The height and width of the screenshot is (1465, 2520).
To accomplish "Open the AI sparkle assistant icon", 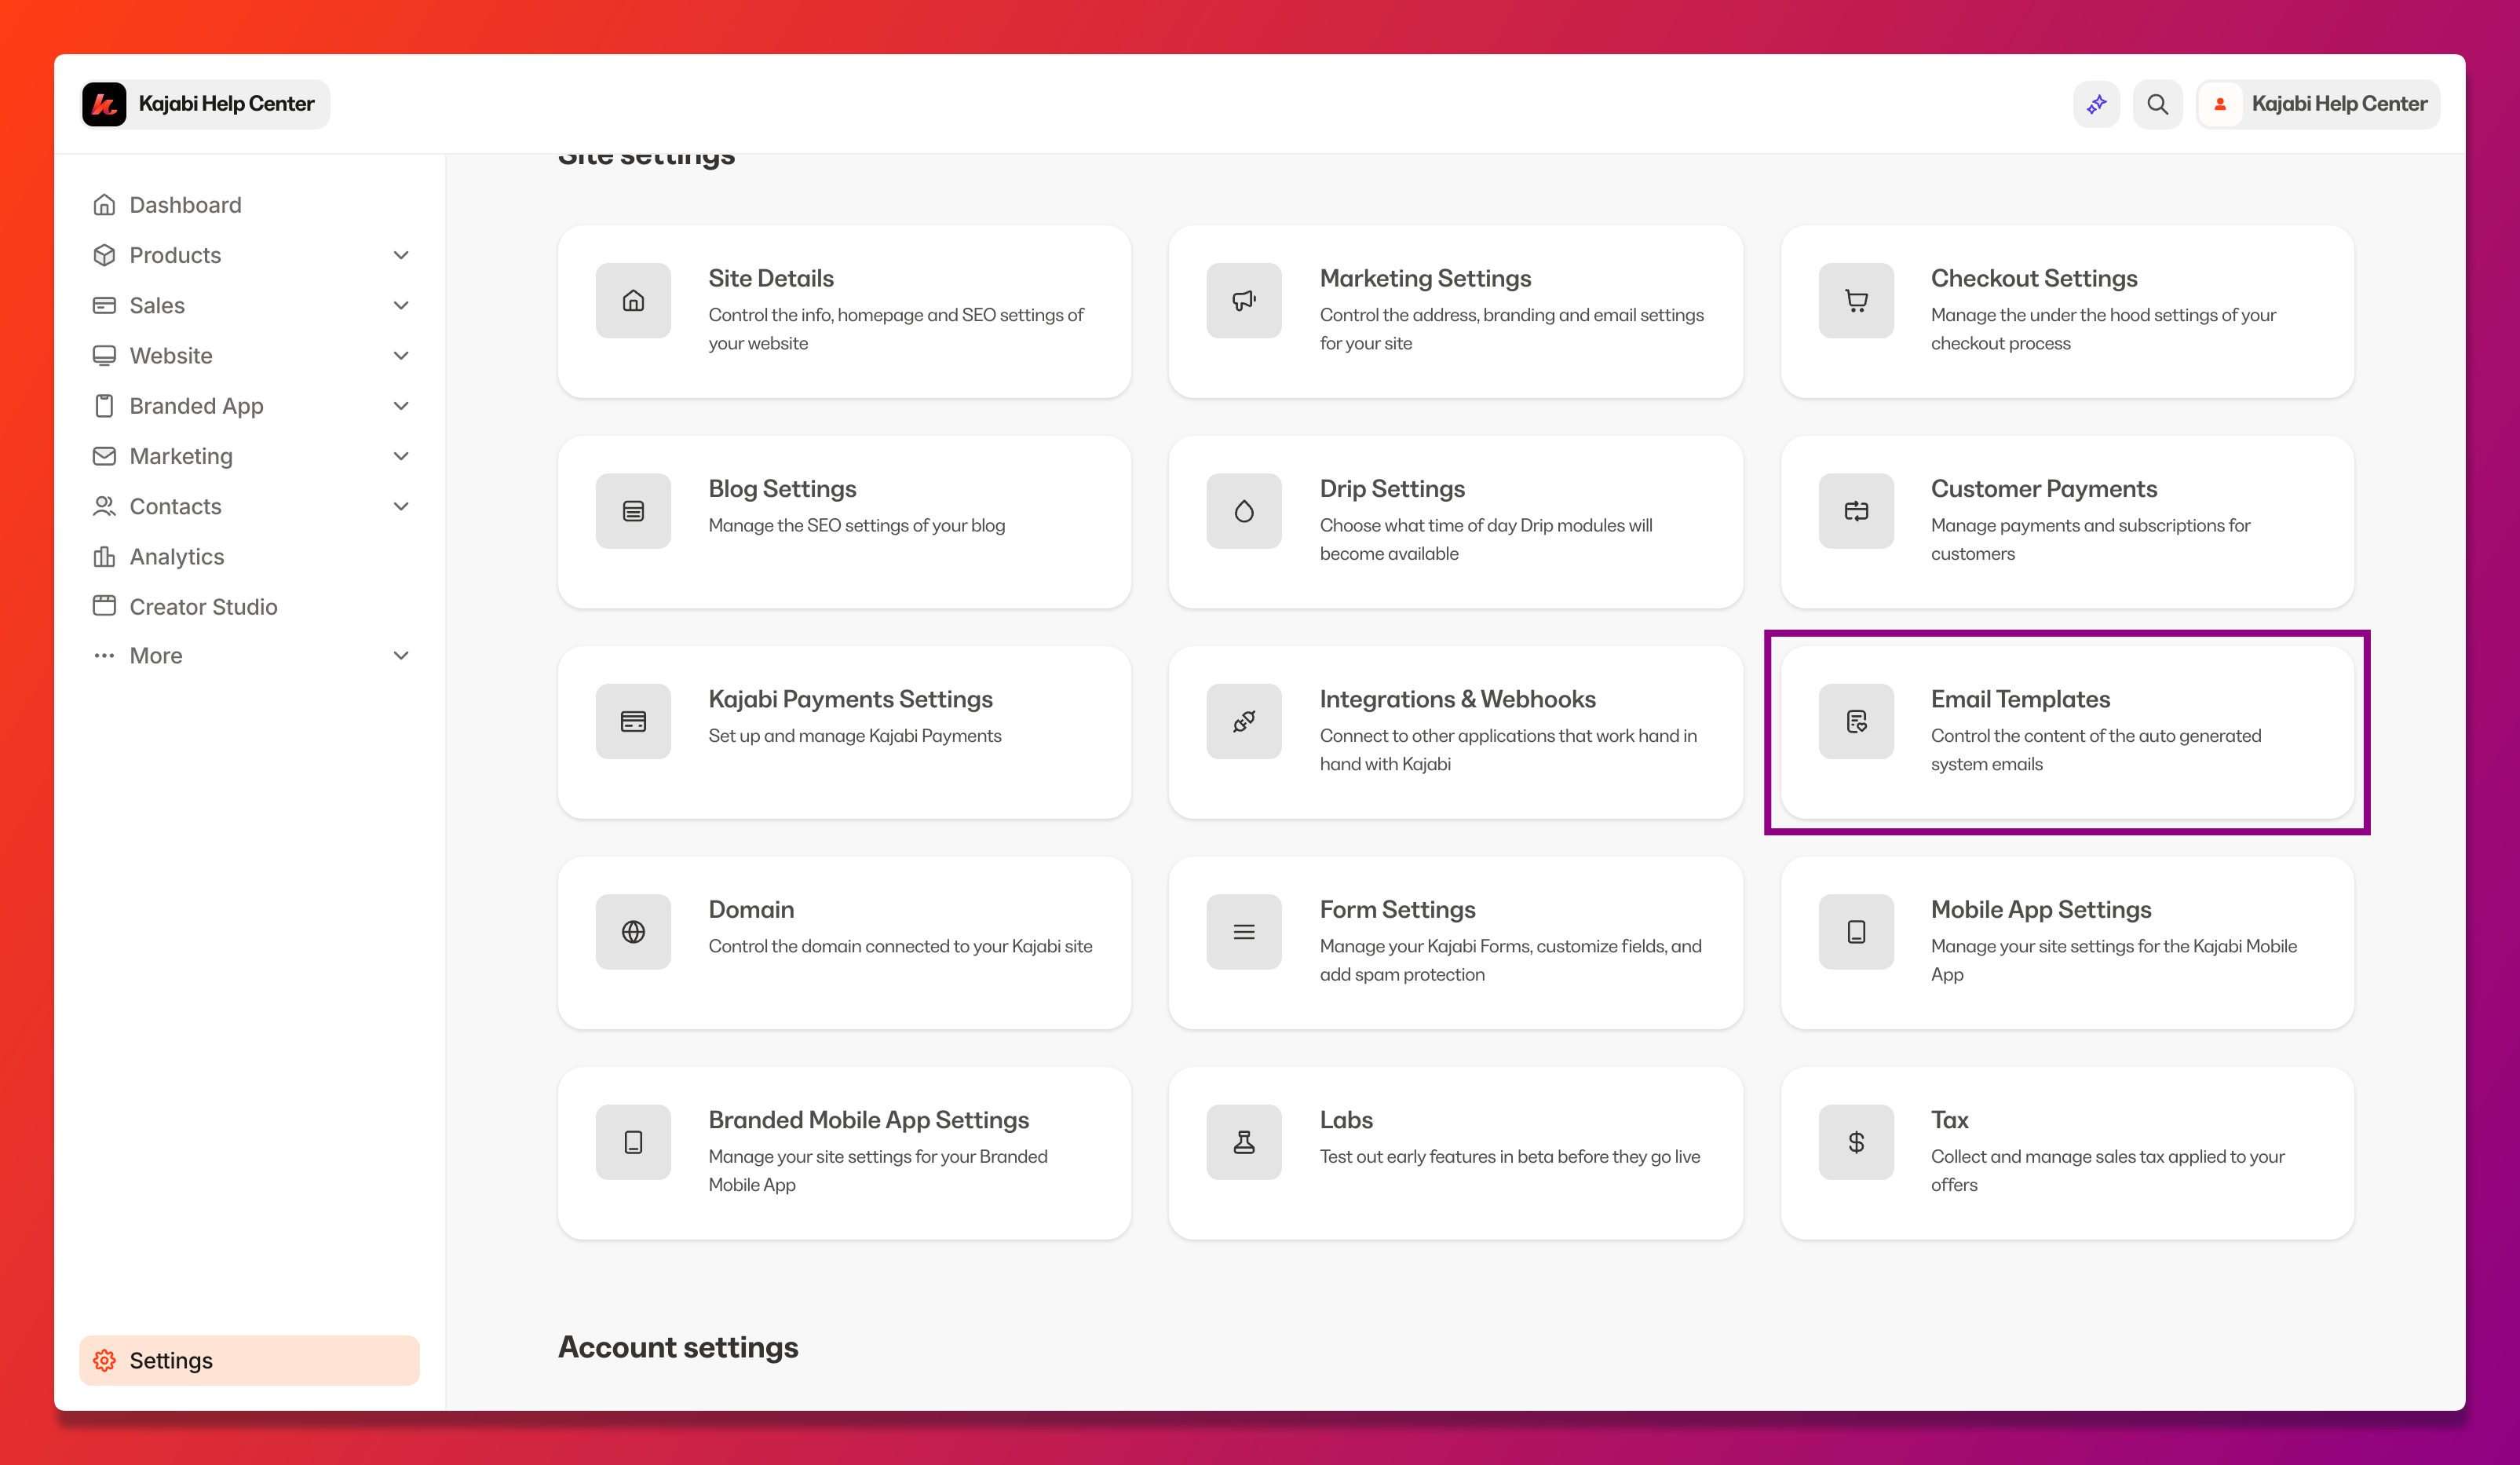I will [x=2096, y=104].
